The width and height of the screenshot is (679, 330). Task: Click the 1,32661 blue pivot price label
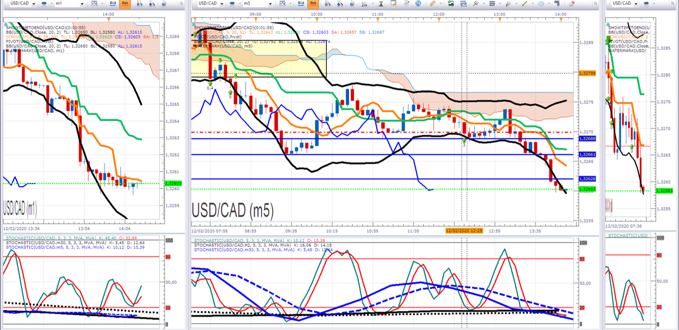tap(587, 155)
